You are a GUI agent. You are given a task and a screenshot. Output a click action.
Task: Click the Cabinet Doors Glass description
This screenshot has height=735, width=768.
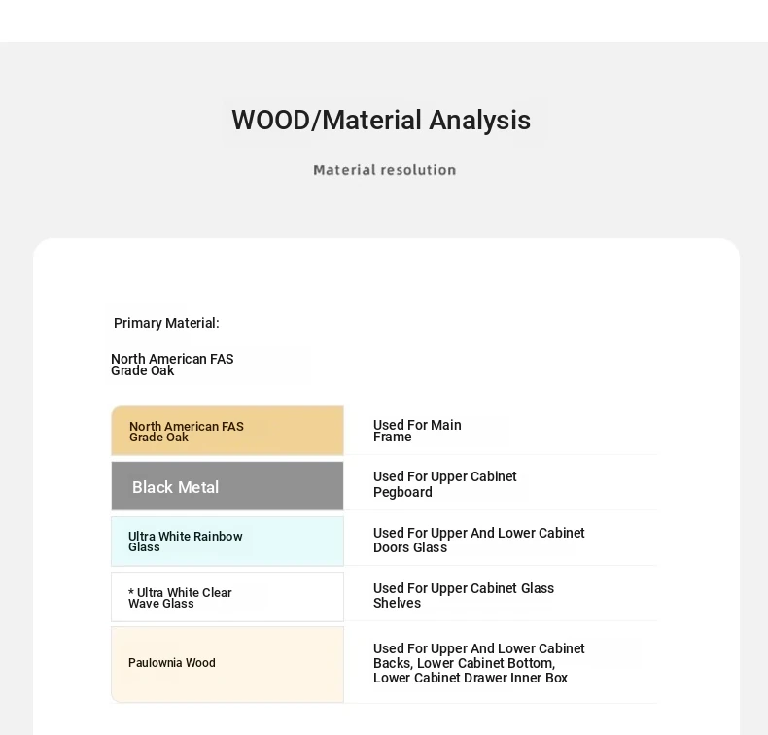point(478,541)
